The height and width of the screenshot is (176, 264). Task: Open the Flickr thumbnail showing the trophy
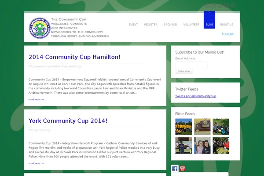(202, 127)
